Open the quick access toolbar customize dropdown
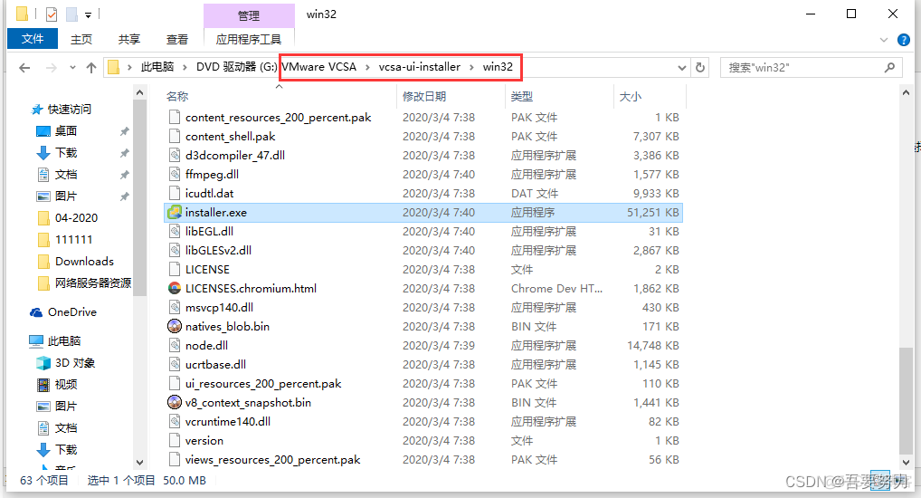 pyautogui.click(x=88, y=14)
